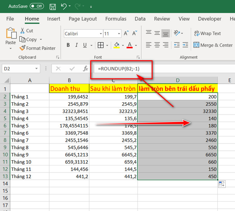Click the Increase Font Size icon

126,33
